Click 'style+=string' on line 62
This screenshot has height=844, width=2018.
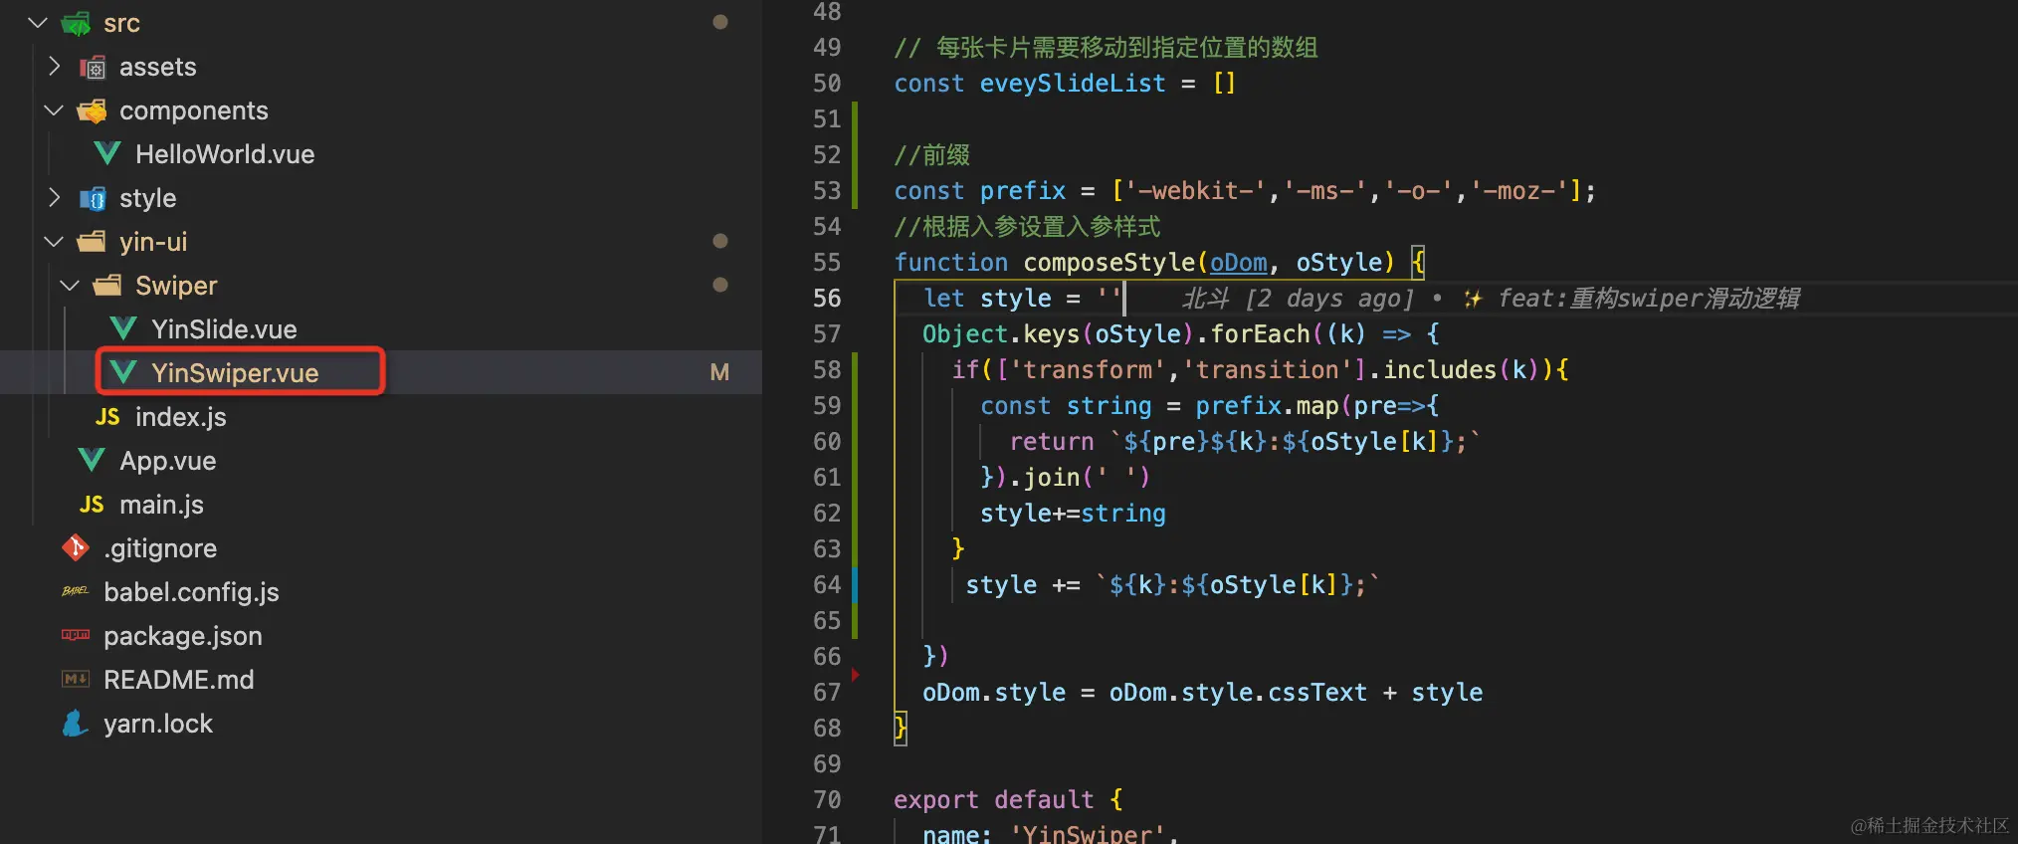1073,513
